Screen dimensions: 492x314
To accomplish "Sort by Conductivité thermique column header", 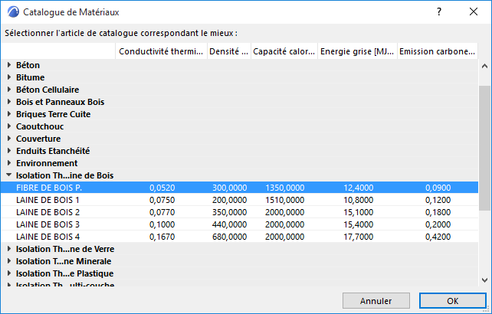I will tap(160, 51).
